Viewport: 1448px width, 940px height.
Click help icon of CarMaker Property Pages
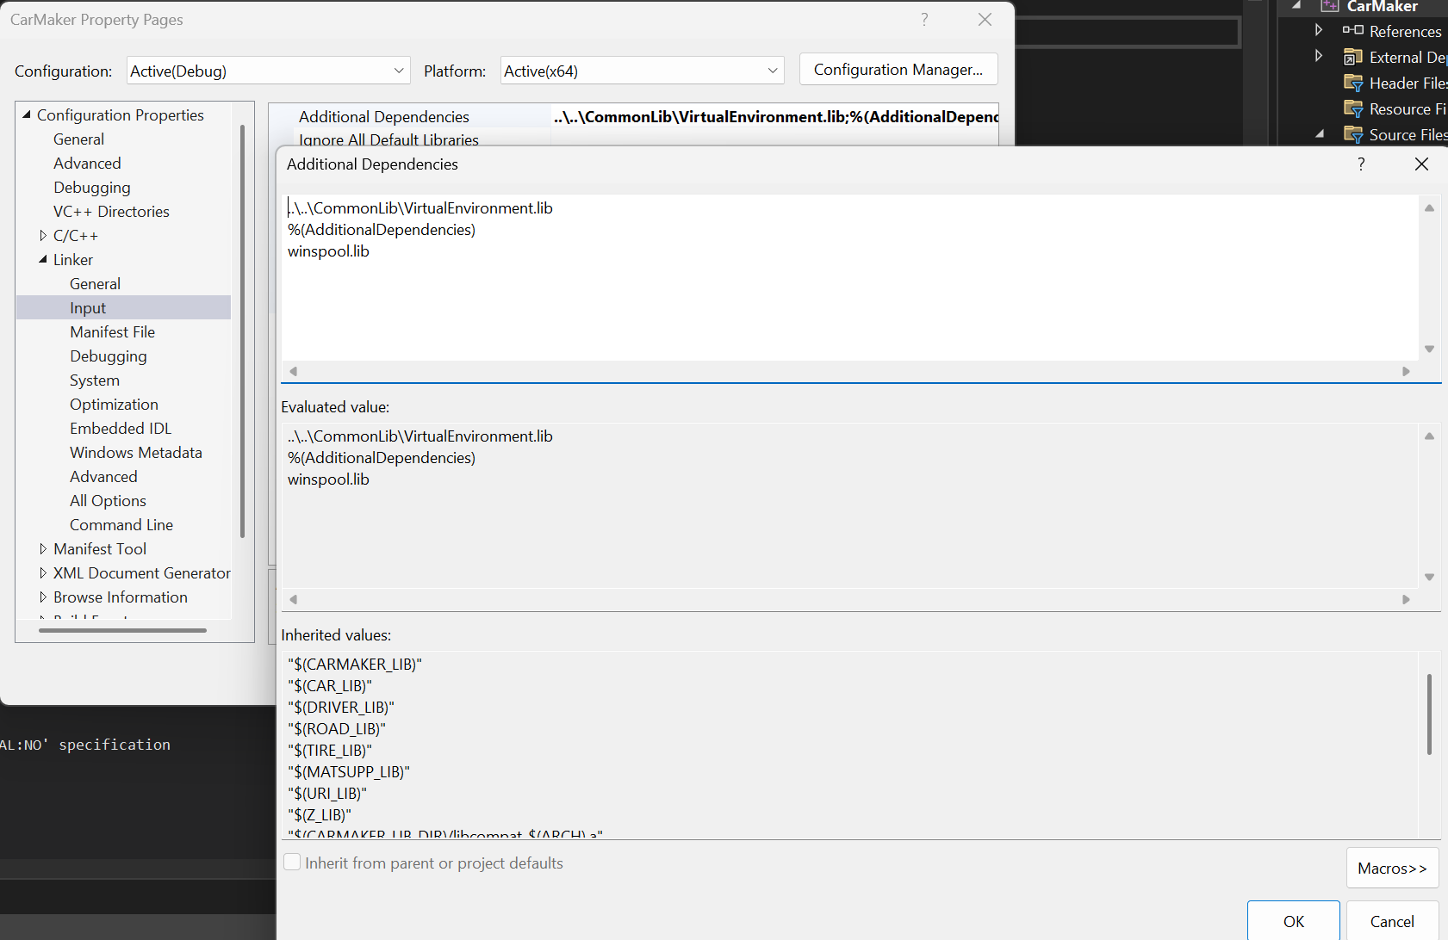point(924,19)
